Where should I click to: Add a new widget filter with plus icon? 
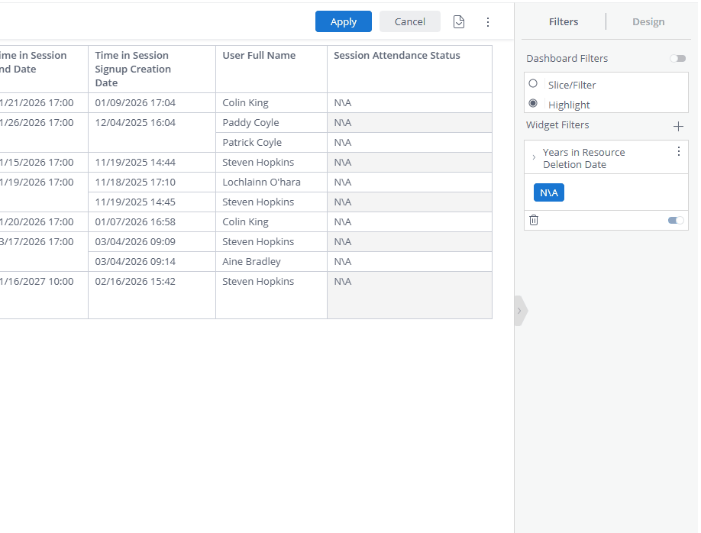tap(678, 126)
